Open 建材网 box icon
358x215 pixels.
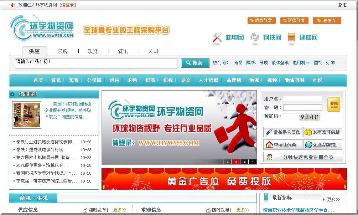(x=291, y=37)
